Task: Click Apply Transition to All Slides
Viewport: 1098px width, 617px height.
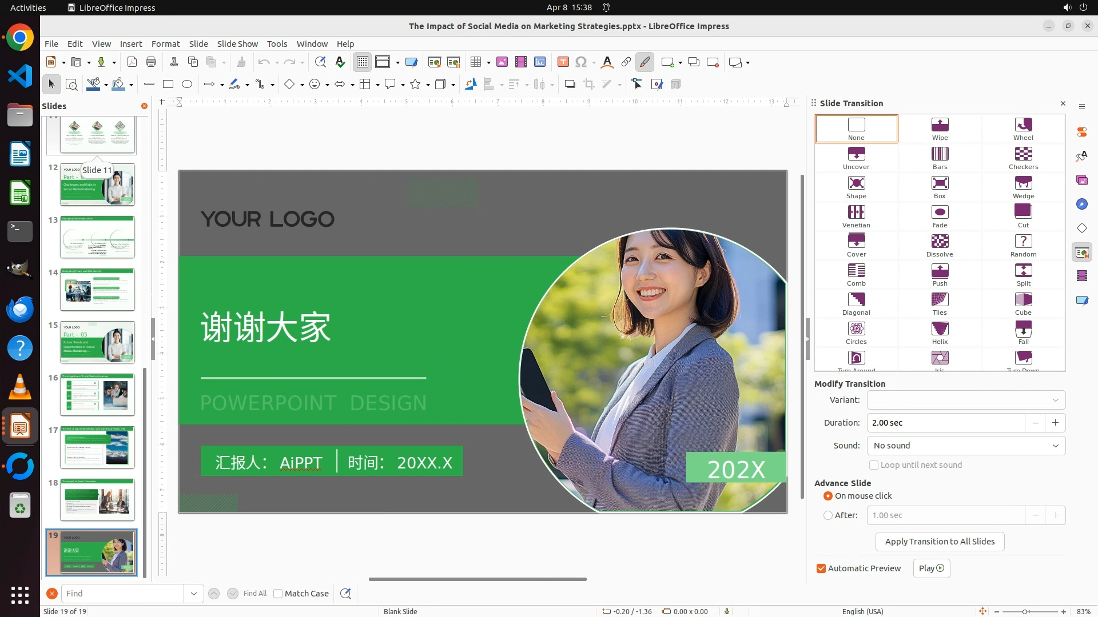Action: pos(940,542)
